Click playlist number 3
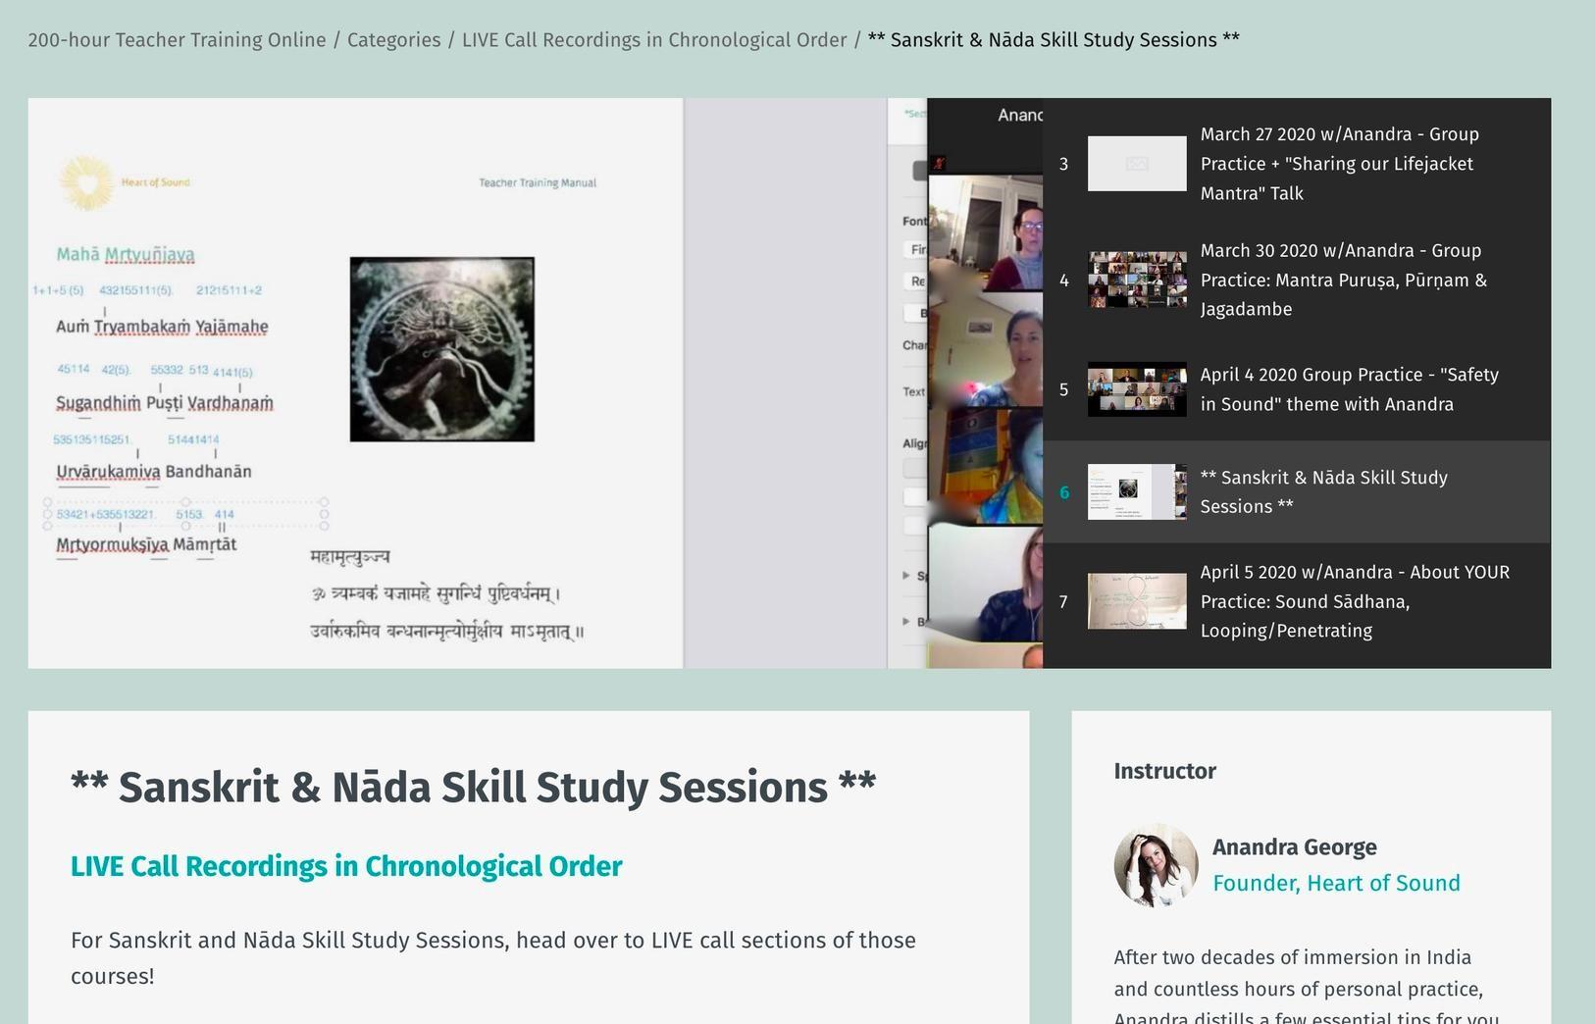Image resolution: width=1595 pixels, height=1024 pixels. click(1063, 164)
